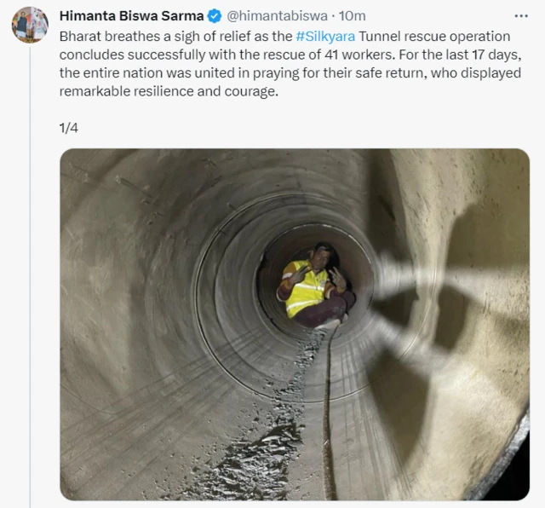Open the Himanta Biswa Sarma display name link
This screenshot has width=545, height=508.
coord(131,16)
